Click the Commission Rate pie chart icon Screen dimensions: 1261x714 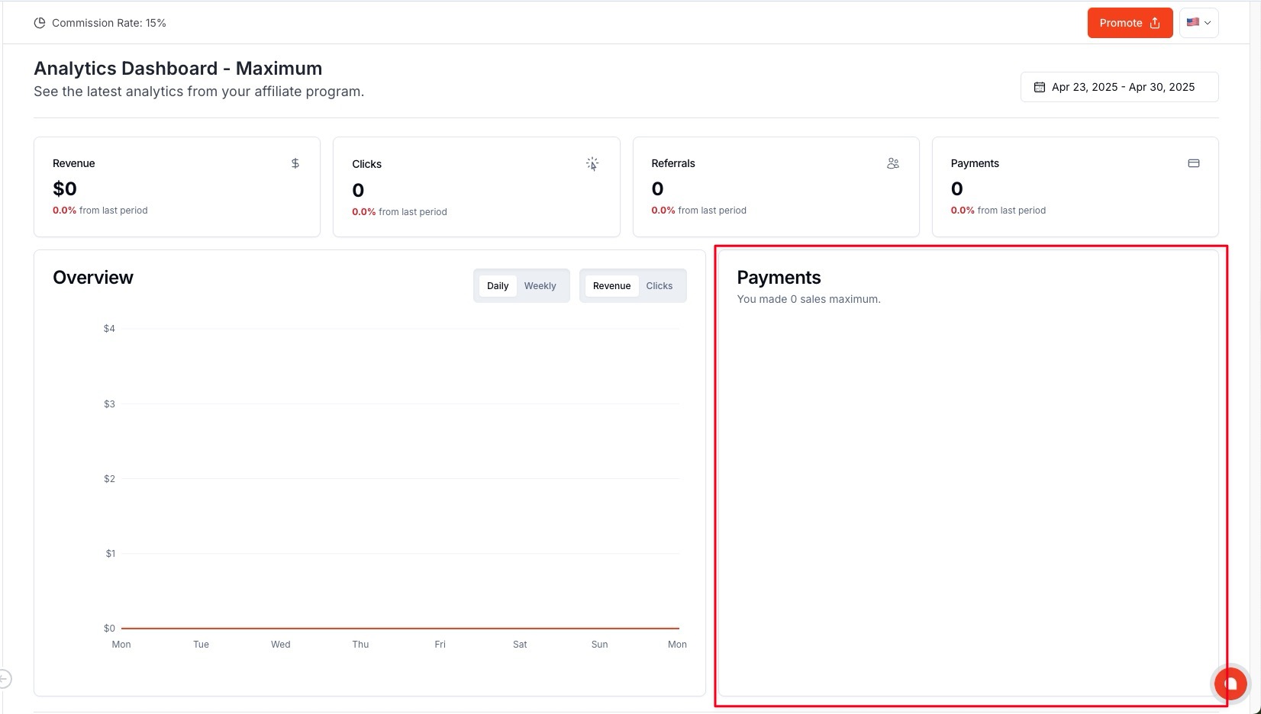(40, 23)
